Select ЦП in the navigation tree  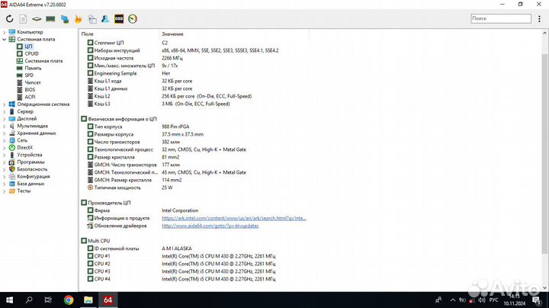28,47
